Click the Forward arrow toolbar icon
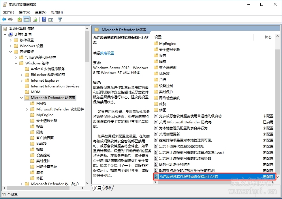The image size is (282, 199). point(11,20)
